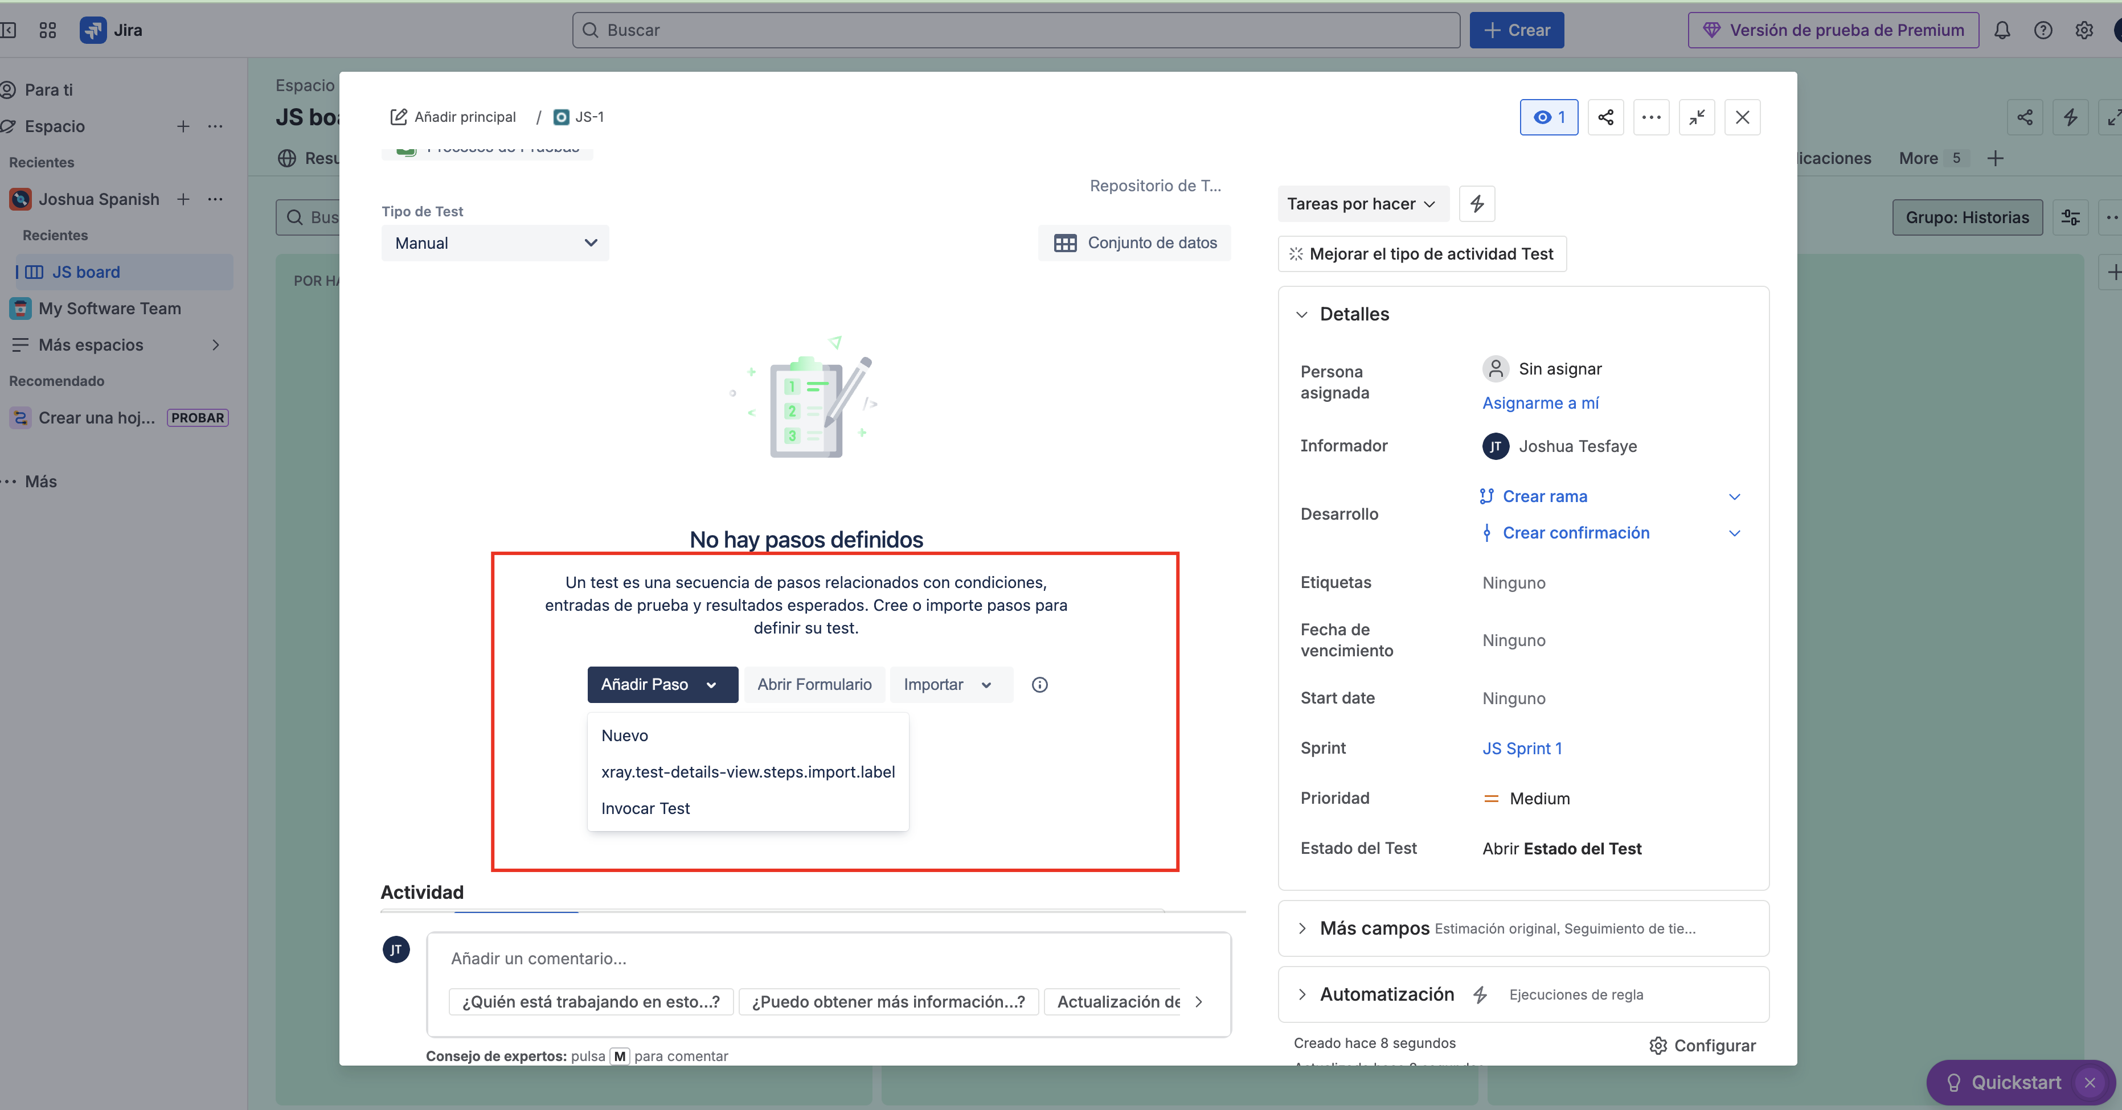The width and height of the screenshot is (2122, 1110).
Task: Open the notifications bell
Action: tap(2002, 31)
